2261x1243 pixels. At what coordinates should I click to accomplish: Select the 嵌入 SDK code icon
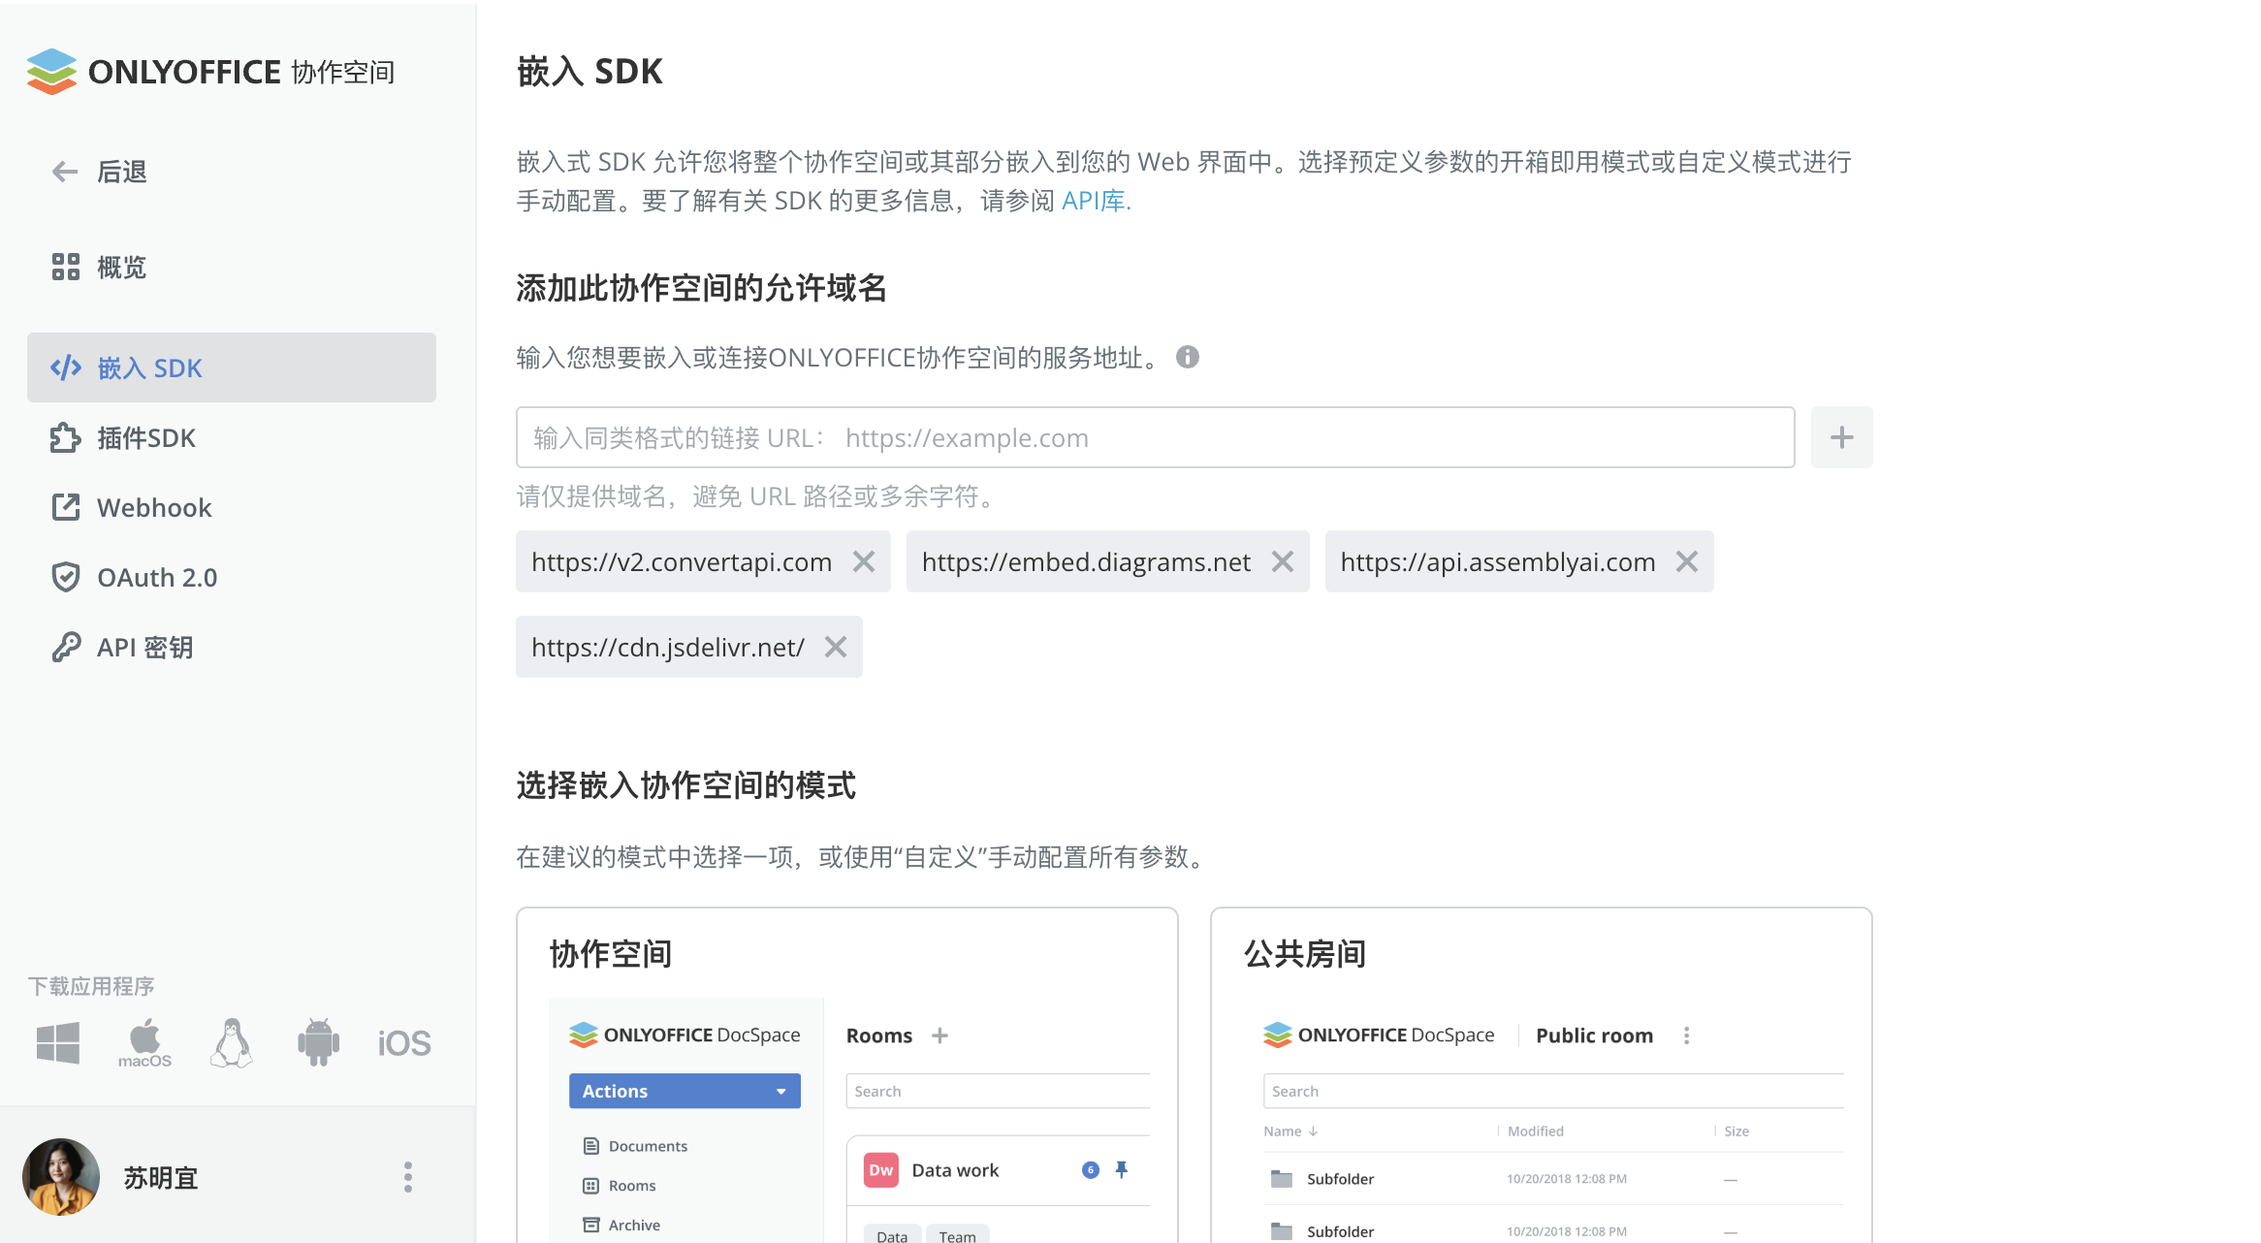click(x=66, y=368)
